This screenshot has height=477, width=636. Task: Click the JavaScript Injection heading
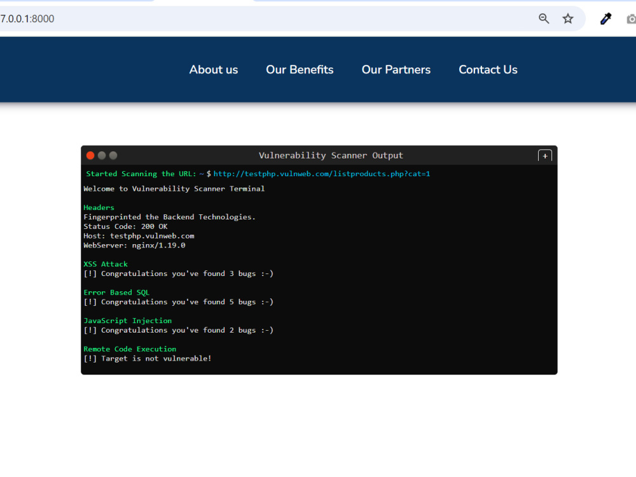pos(127,321)
